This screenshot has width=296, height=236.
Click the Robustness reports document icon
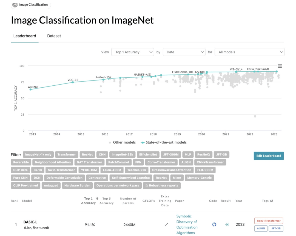pyautogui.click(x=147, y=186)
